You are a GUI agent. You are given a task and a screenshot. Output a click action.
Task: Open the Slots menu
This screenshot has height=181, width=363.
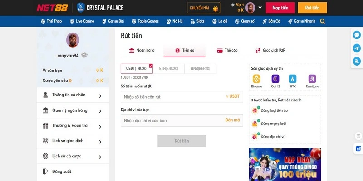(197, 21)
